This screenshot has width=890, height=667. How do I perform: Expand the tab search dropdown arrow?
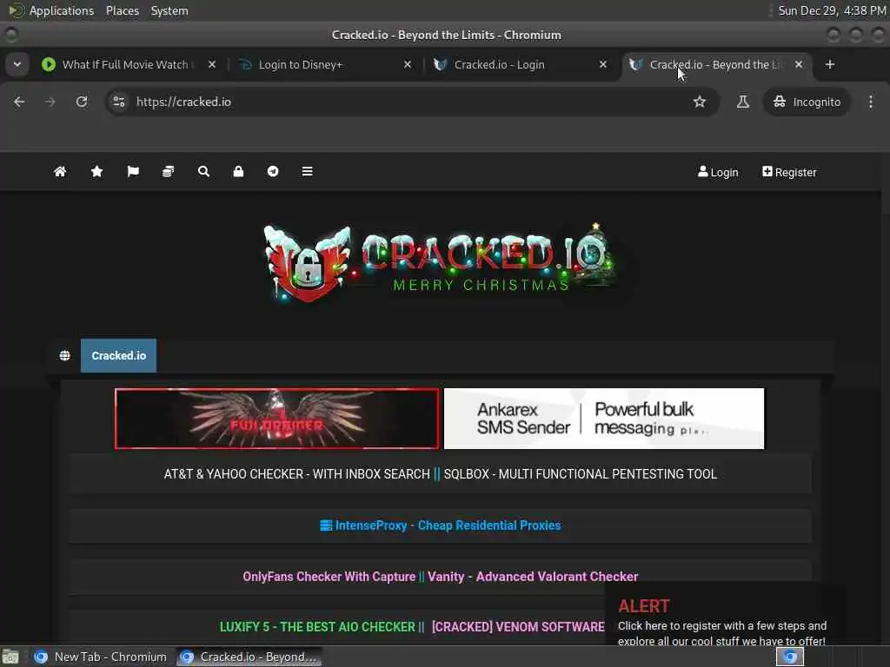(17, 64)
